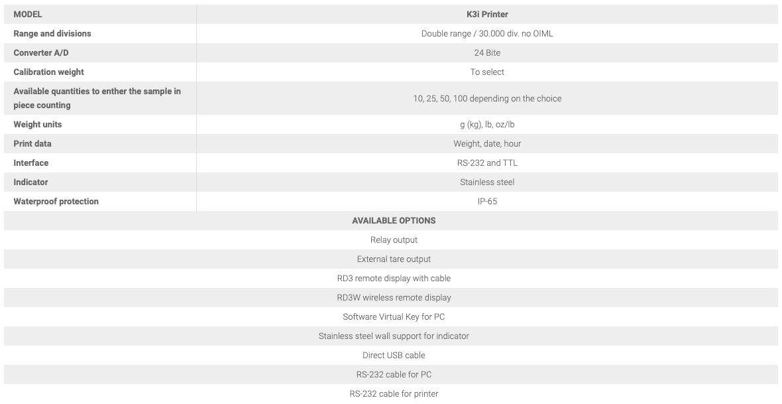Click the RD3W wireless remote display row
The width and height of the screenshot is (782, 404).
(x=394, y=297)
